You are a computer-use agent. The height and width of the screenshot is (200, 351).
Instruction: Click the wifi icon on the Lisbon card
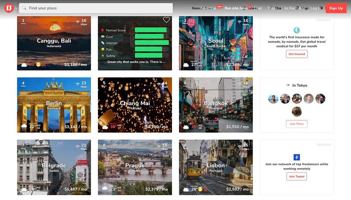click(239, 147)
